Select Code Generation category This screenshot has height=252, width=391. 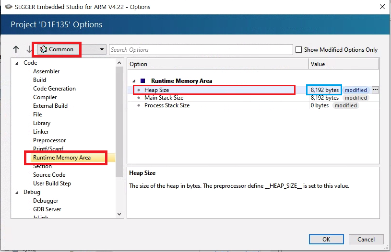(54, 89)
